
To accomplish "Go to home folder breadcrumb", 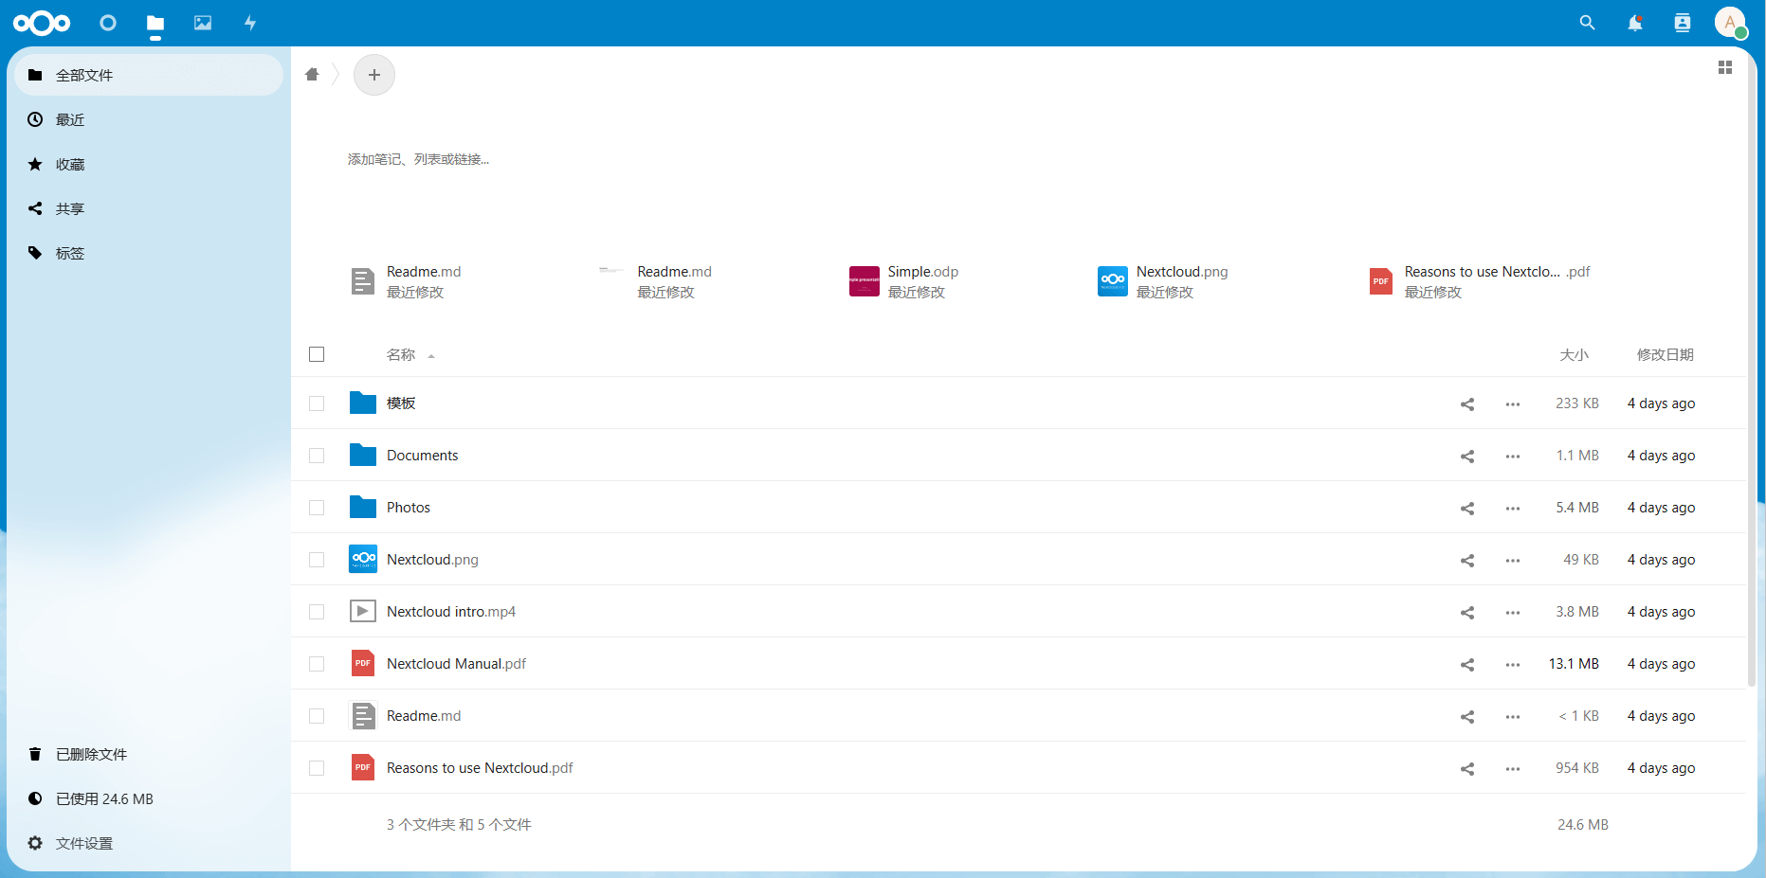I will (312, 75).
